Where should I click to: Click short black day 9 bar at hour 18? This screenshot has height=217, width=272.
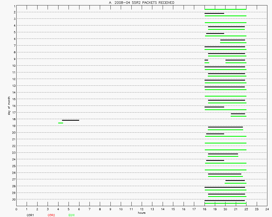(x=206, y=60)
